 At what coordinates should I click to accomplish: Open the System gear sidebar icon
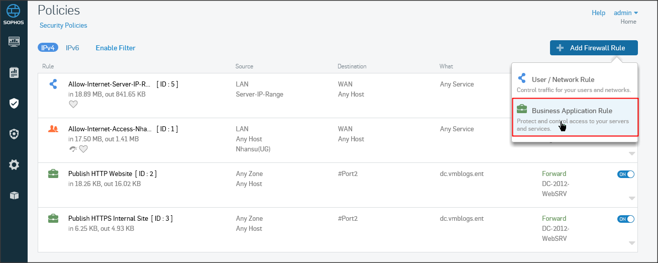14,164
